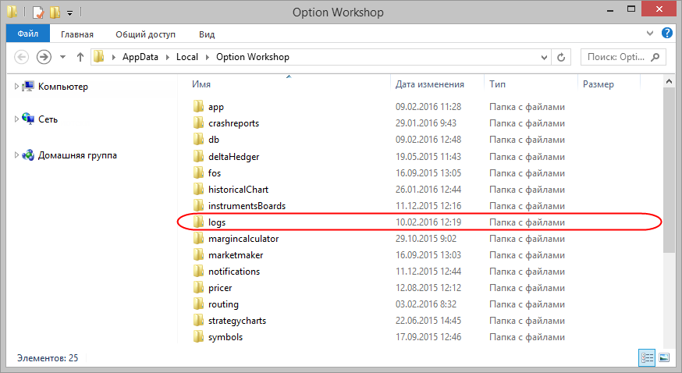Expand breadcrumb arrow after AppData
This screenshot has height=373, width=682.
(x=168, y=57)
